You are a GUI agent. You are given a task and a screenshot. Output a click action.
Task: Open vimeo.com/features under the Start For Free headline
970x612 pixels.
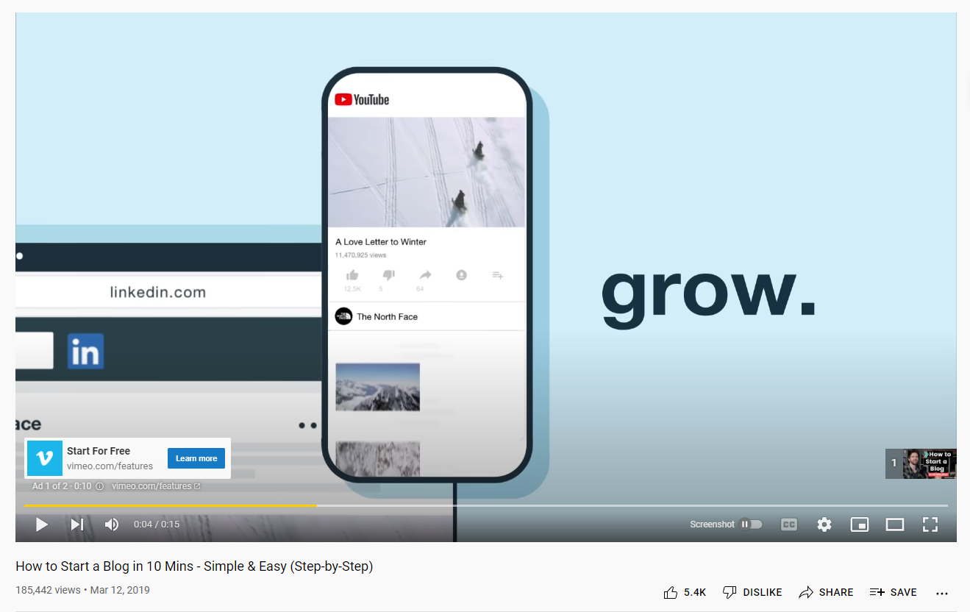pyautogui.click(x=110, y=466)
